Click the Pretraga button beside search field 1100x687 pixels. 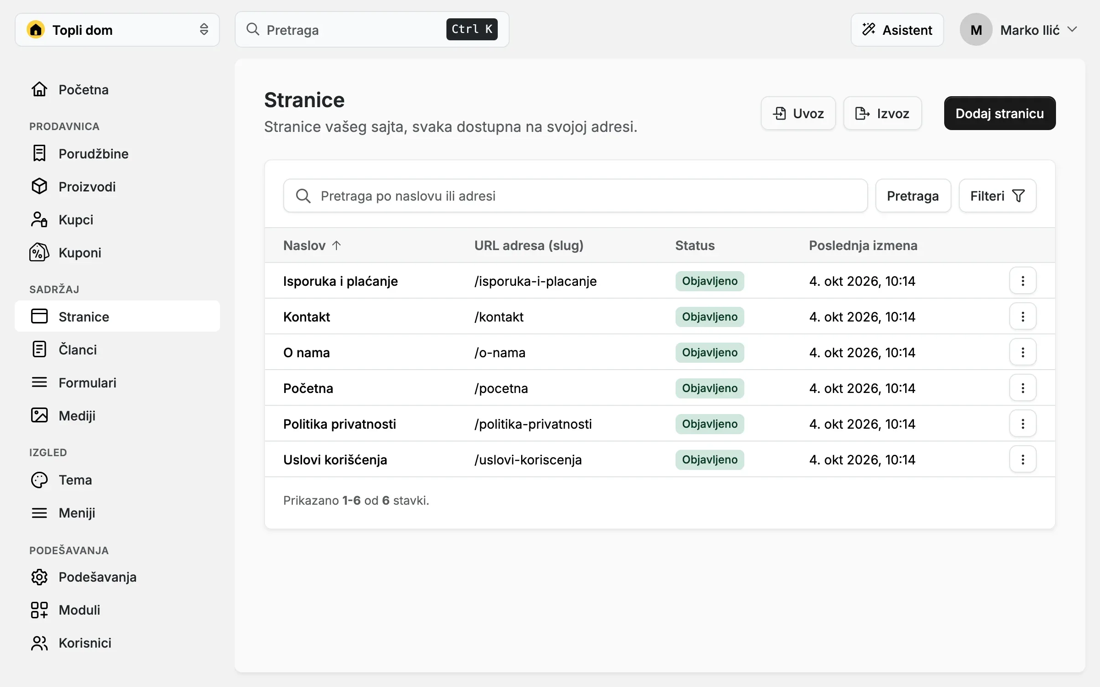click(913, 196)
